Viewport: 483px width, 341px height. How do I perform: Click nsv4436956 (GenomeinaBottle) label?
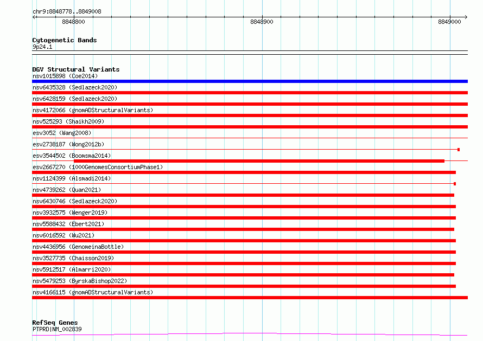[x=78, y=247]
